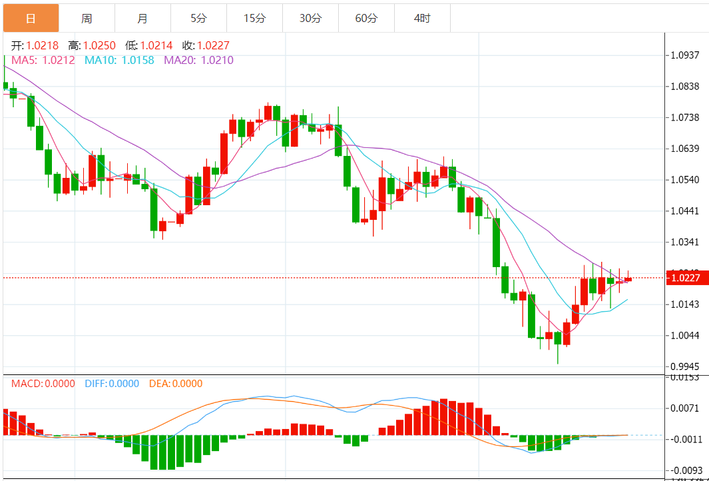Click the 1.0540 price axis label

685,180
